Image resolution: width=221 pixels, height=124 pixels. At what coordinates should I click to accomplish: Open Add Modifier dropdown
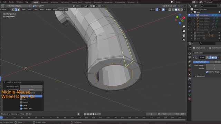coord(207,53)
